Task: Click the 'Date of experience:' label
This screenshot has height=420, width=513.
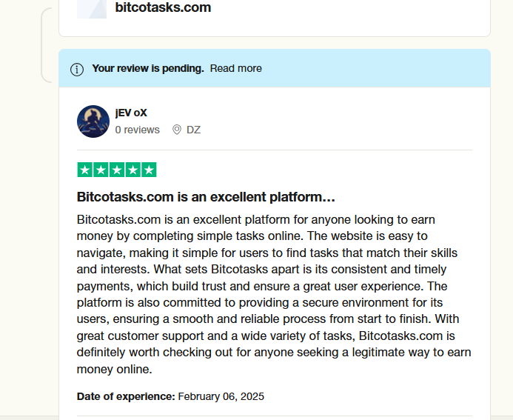Action: (x=126, y=396)
